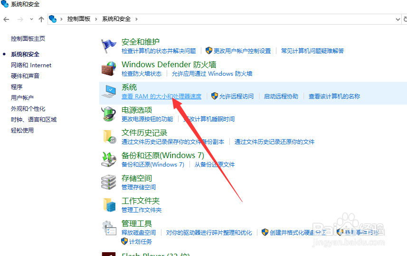The width and height of the screenshot is (407, 256).
Task: Expand the address bar history dropdown
Action: [x=398, y=19]
